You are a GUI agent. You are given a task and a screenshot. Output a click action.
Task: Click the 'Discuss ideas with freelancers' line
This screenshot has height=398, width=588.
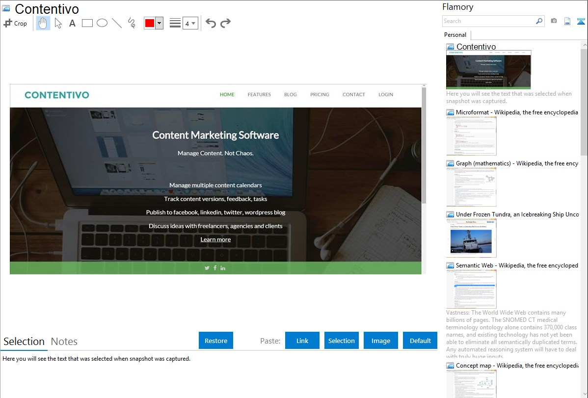pos(215,226)
